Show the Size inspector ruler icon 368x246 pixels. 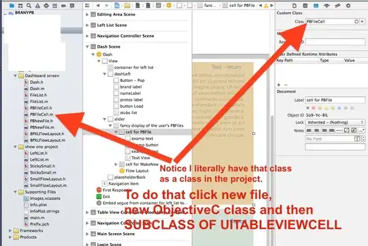pos(337,5)
